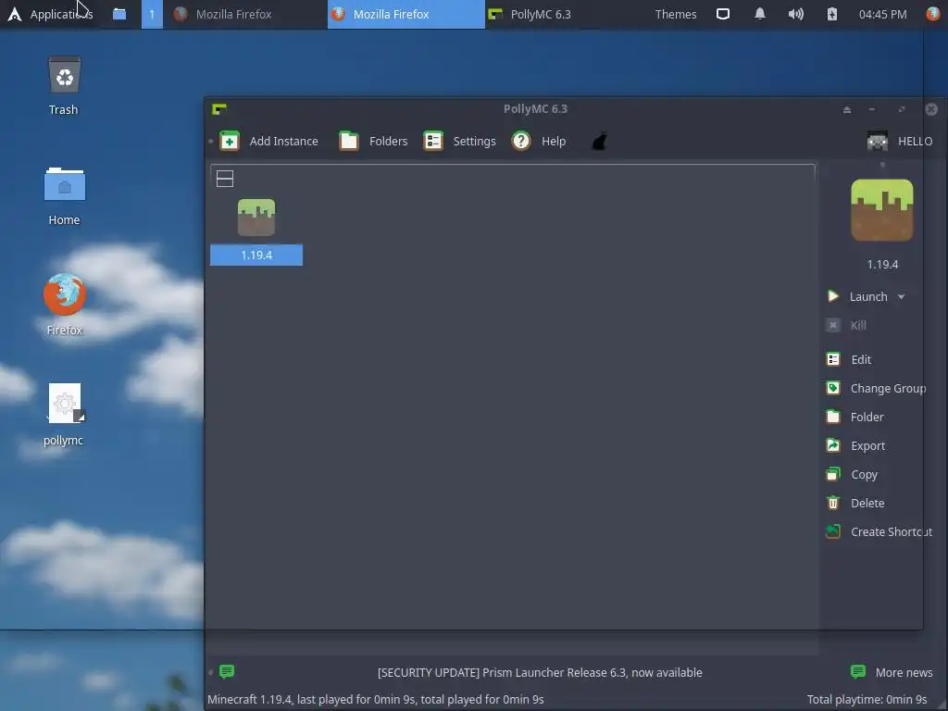Click Create Shortcut in sidebar
This screenshot has width=948, height=711.
coord(879,532)
